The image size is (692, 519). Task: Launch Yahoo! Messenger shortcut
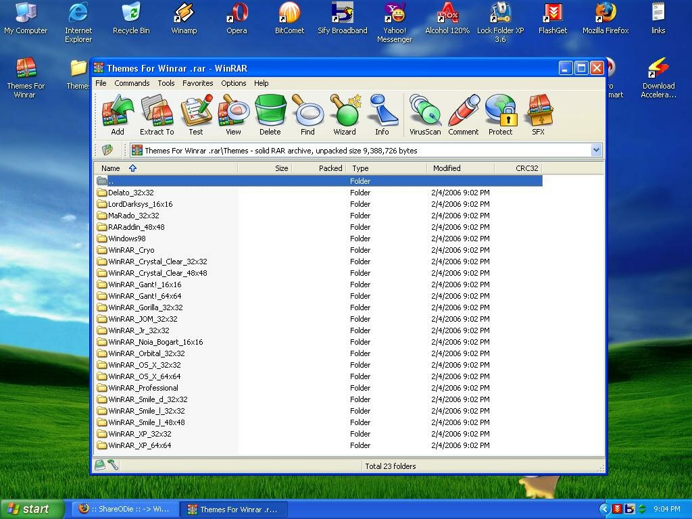pyautogui.click(x=395, y=22)
